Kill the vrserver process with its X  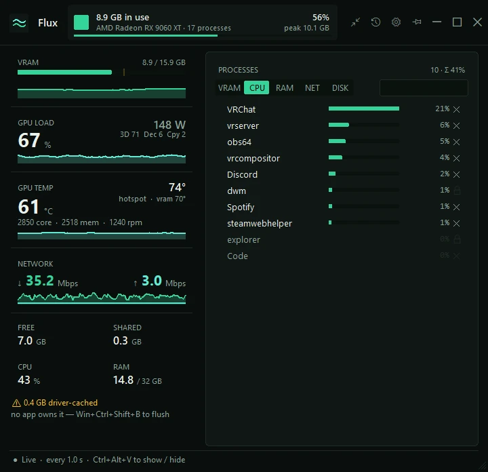[456, 125]
